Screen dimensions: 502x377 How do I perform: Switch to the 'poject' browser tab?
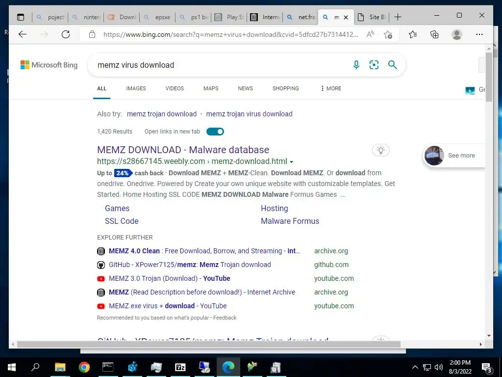(x=50, y=17)
